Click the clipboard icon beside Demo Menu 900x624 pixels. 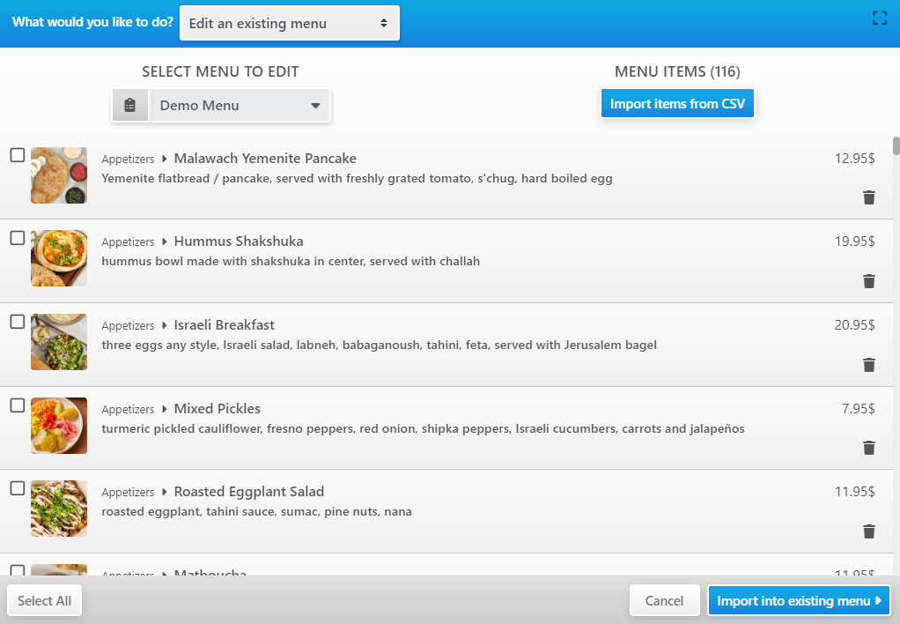[130, 106]
